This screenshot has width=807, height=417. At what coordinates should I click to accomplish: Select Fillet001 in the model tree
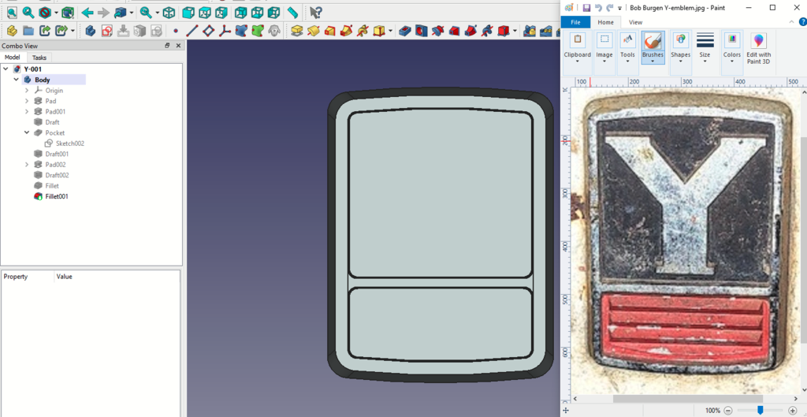click(x=57, y=196)
